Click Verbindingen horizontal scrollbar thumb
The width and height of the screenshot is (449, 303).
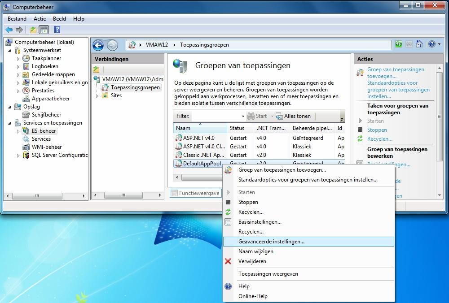[x=123, y=195]
